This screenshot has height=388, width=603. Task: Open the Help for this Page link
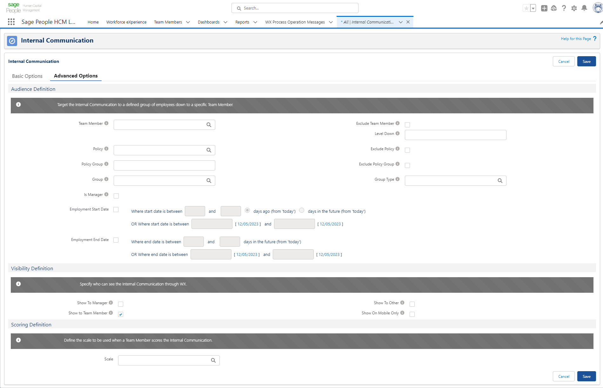pyautogui.click(x=576, y=39)
